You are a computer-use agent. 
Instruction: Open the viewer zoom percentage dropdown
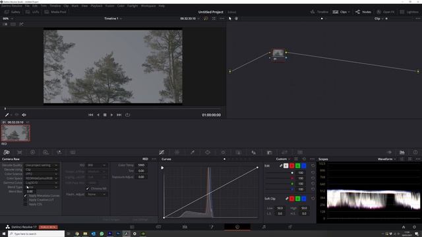[8, 18]
